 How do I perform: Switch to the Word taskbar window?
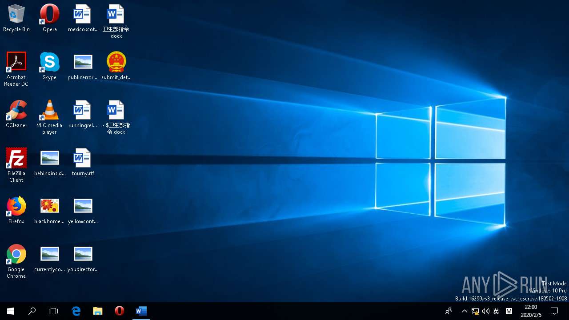click(x=141, y=311)
